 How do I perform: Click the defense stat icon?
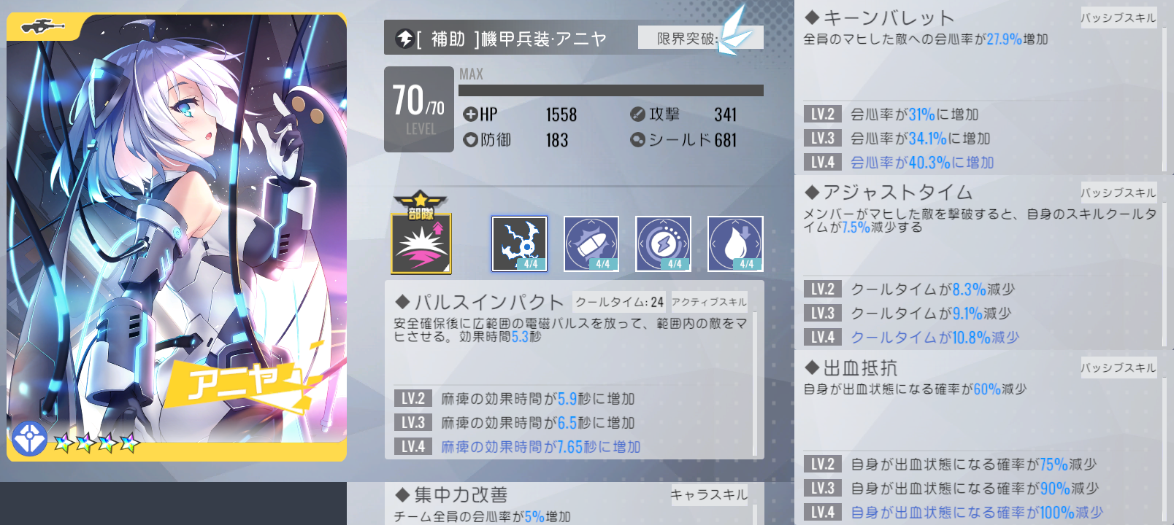pyautogui.click(x=470, y=139)
